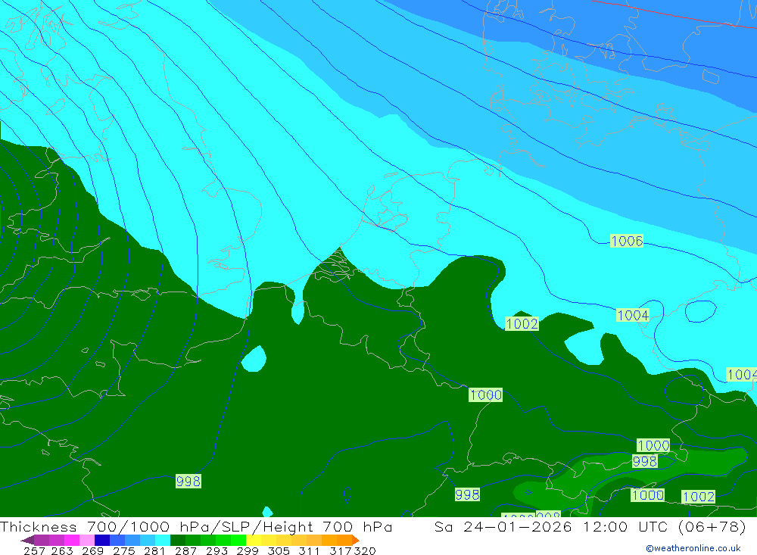Click the 1002 label beside the green landmass
The height and width of the screenshot is (555, 757).
click(522, 323)
